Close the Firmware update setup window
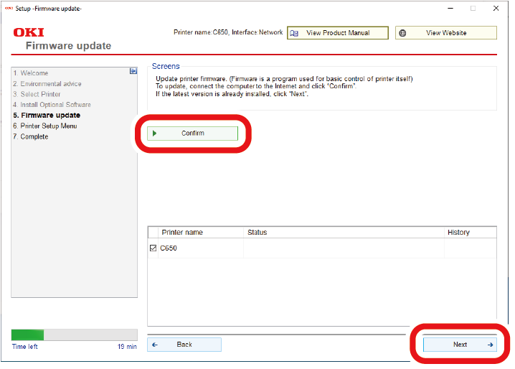 coord(496,9)
